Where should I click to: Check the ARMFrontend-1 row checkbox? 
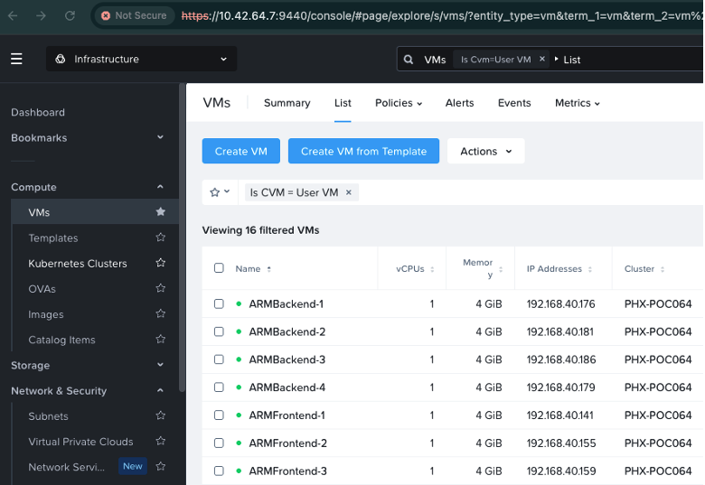coord(219,415)
